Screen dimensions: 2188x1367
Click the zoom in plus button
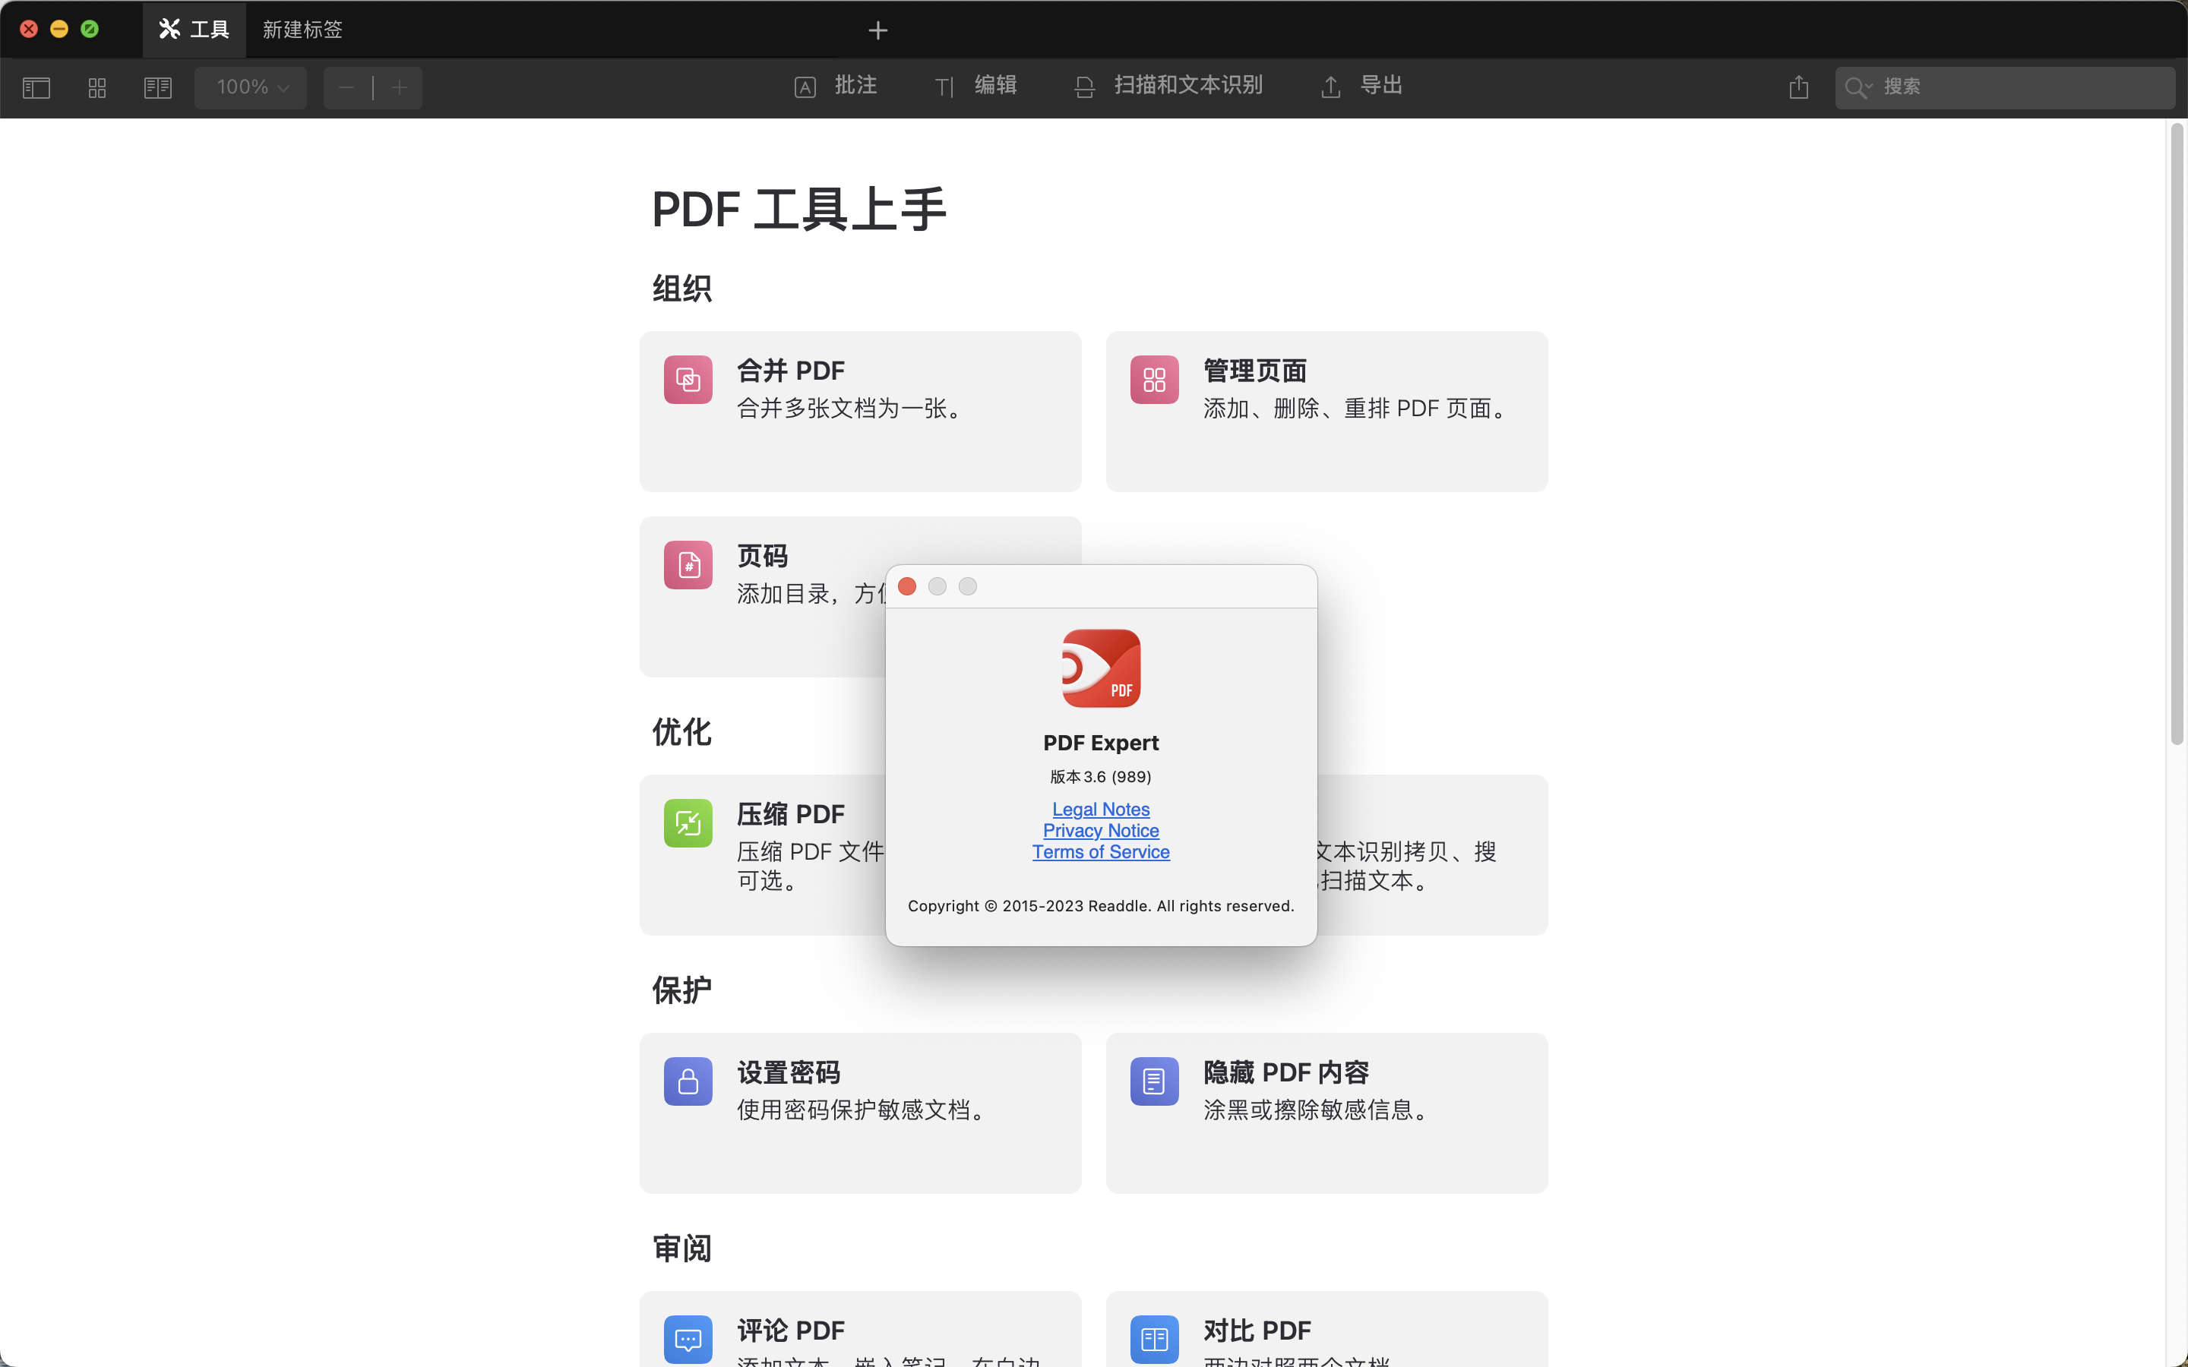(400, 87)
